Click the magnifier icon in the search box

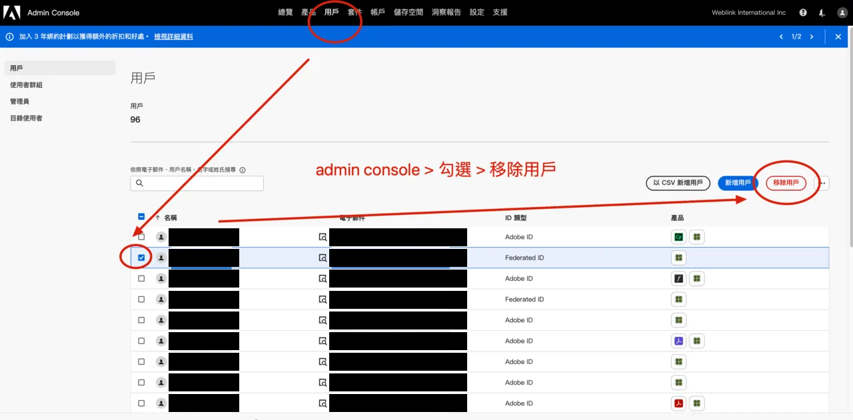coord(139,183)
